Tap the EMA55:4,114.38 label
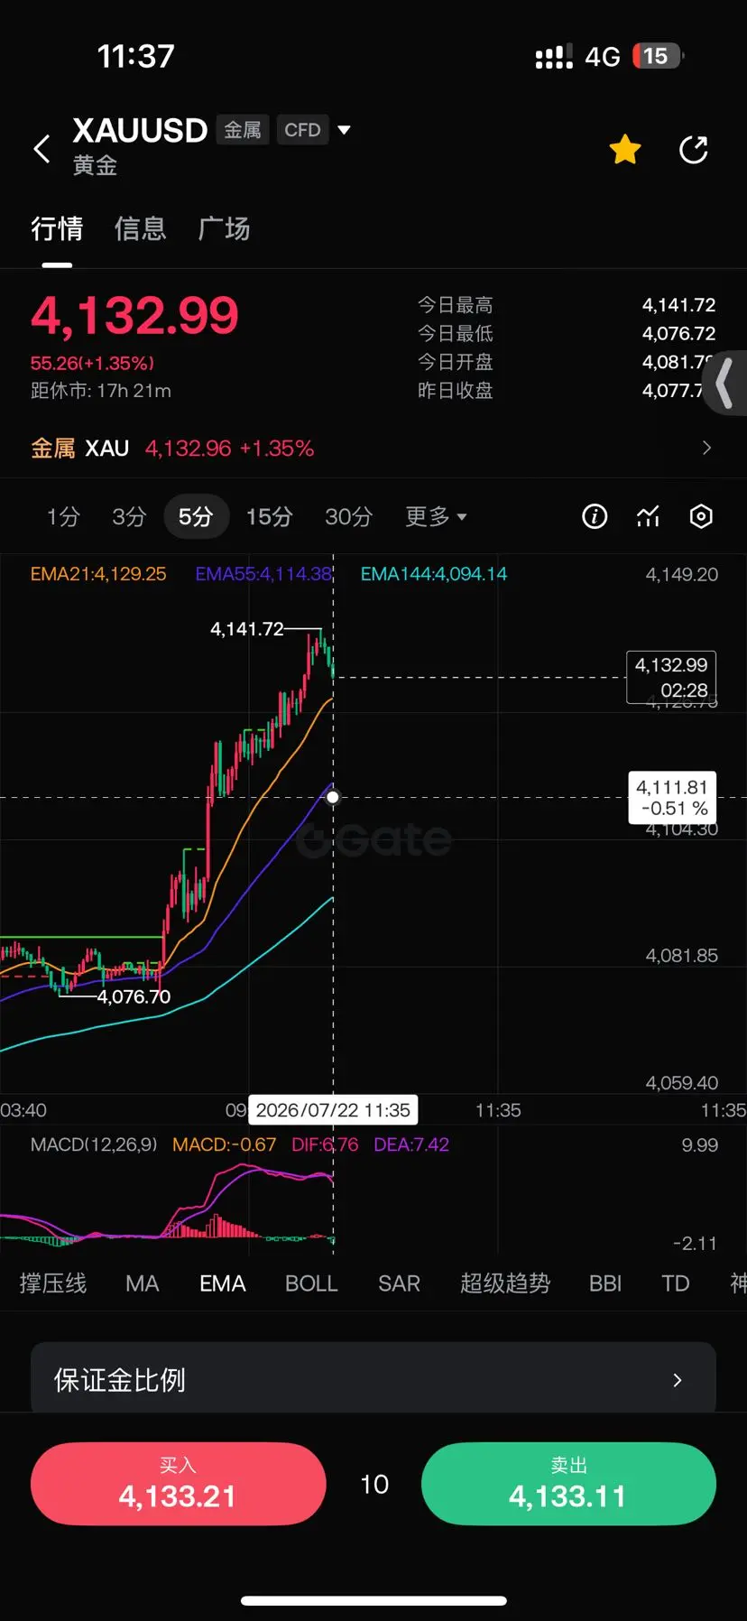 263,574
